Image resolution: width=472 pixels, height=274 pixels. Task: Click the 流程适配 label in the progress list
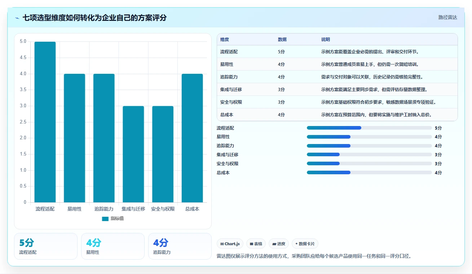225,128
